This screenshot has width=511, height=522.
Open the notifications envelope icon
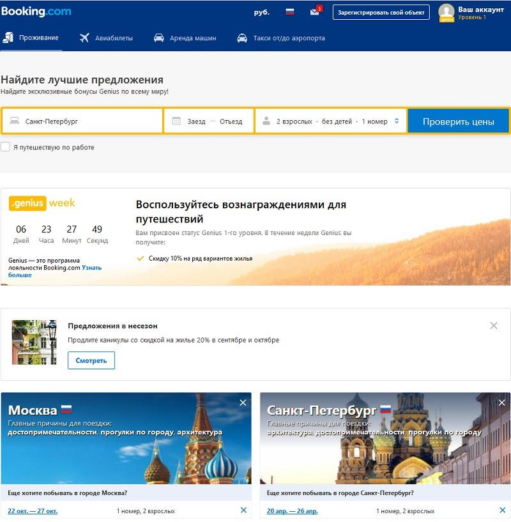(x=314, y=12)
